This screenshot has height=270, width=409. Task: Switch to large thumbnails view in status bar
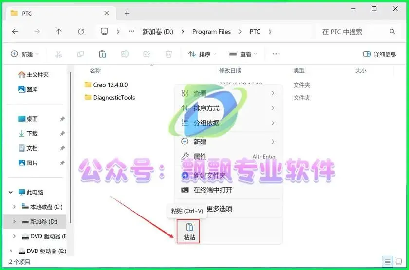coord(399,261)
